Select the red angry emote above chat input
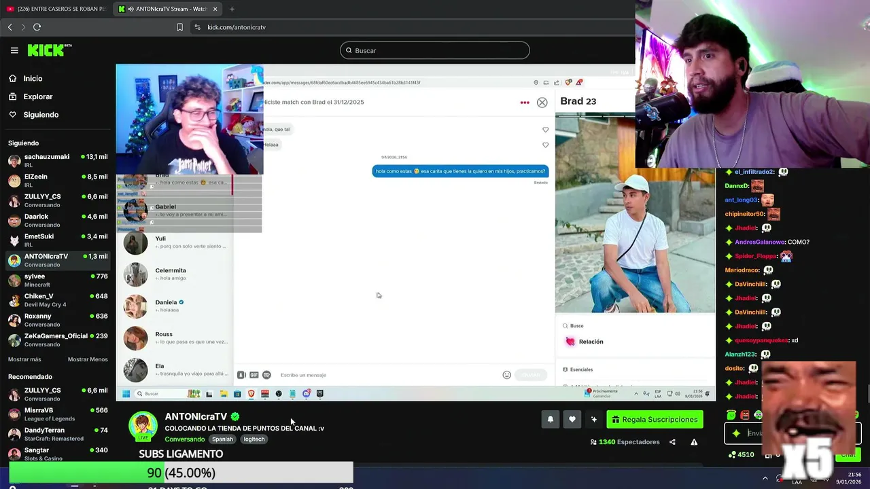The image size is (870, 489). tap(745, 415)
